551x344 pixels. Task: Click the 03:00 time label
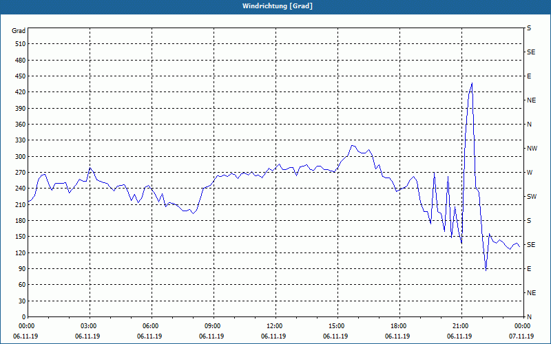point(90,326)
